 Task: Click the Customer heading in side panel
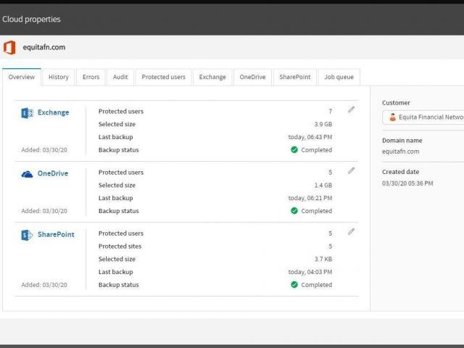(x=396, y=103)
